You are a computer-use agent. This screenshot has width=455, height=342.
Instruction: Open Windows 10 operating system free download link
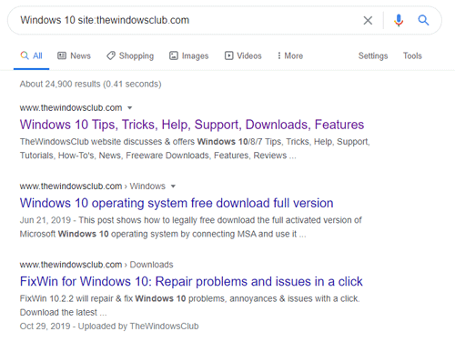(x=177, y=203)
